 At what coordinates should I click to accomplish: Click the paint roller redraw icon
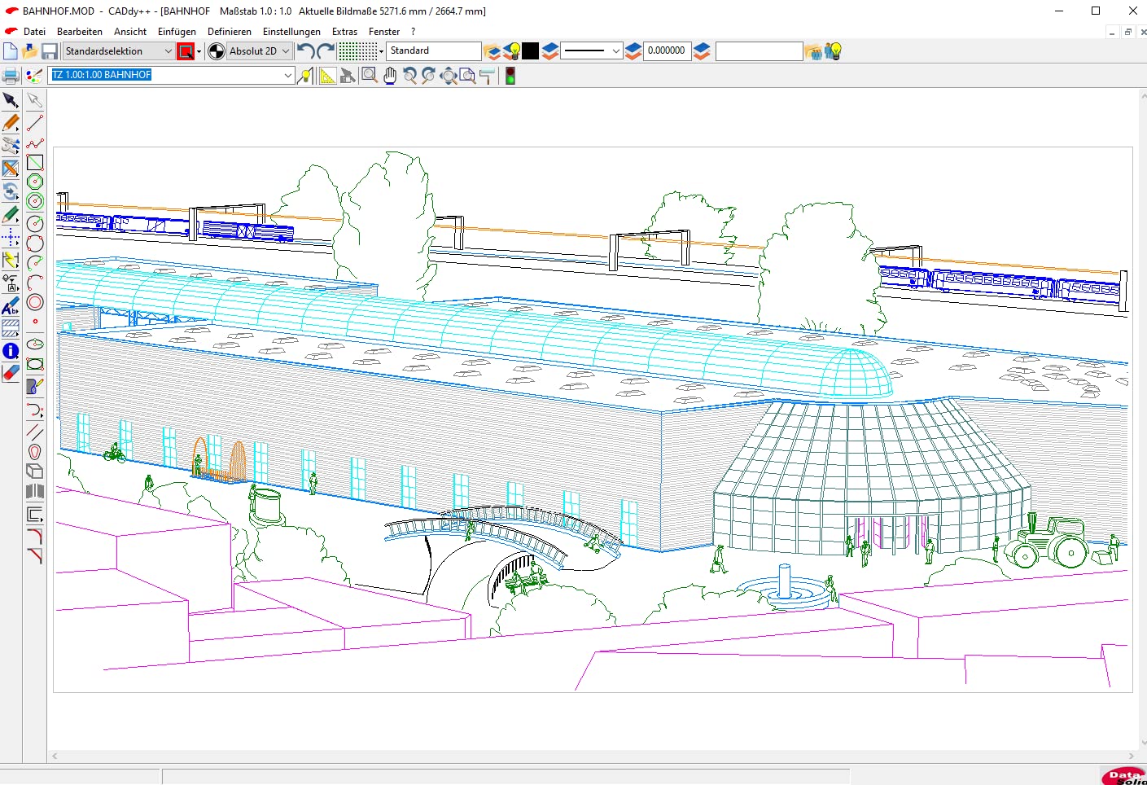488,77
